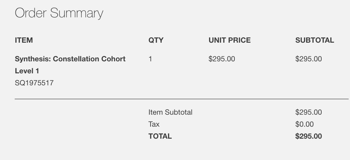350x160 pixels.
Task: Click the quantity value 1
Action: [x=150, y=59]
